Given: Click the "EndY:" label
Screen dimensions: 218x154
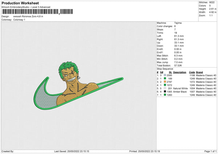Looking at the screenshot, I should pyautogui.click(x=160, y=52).
